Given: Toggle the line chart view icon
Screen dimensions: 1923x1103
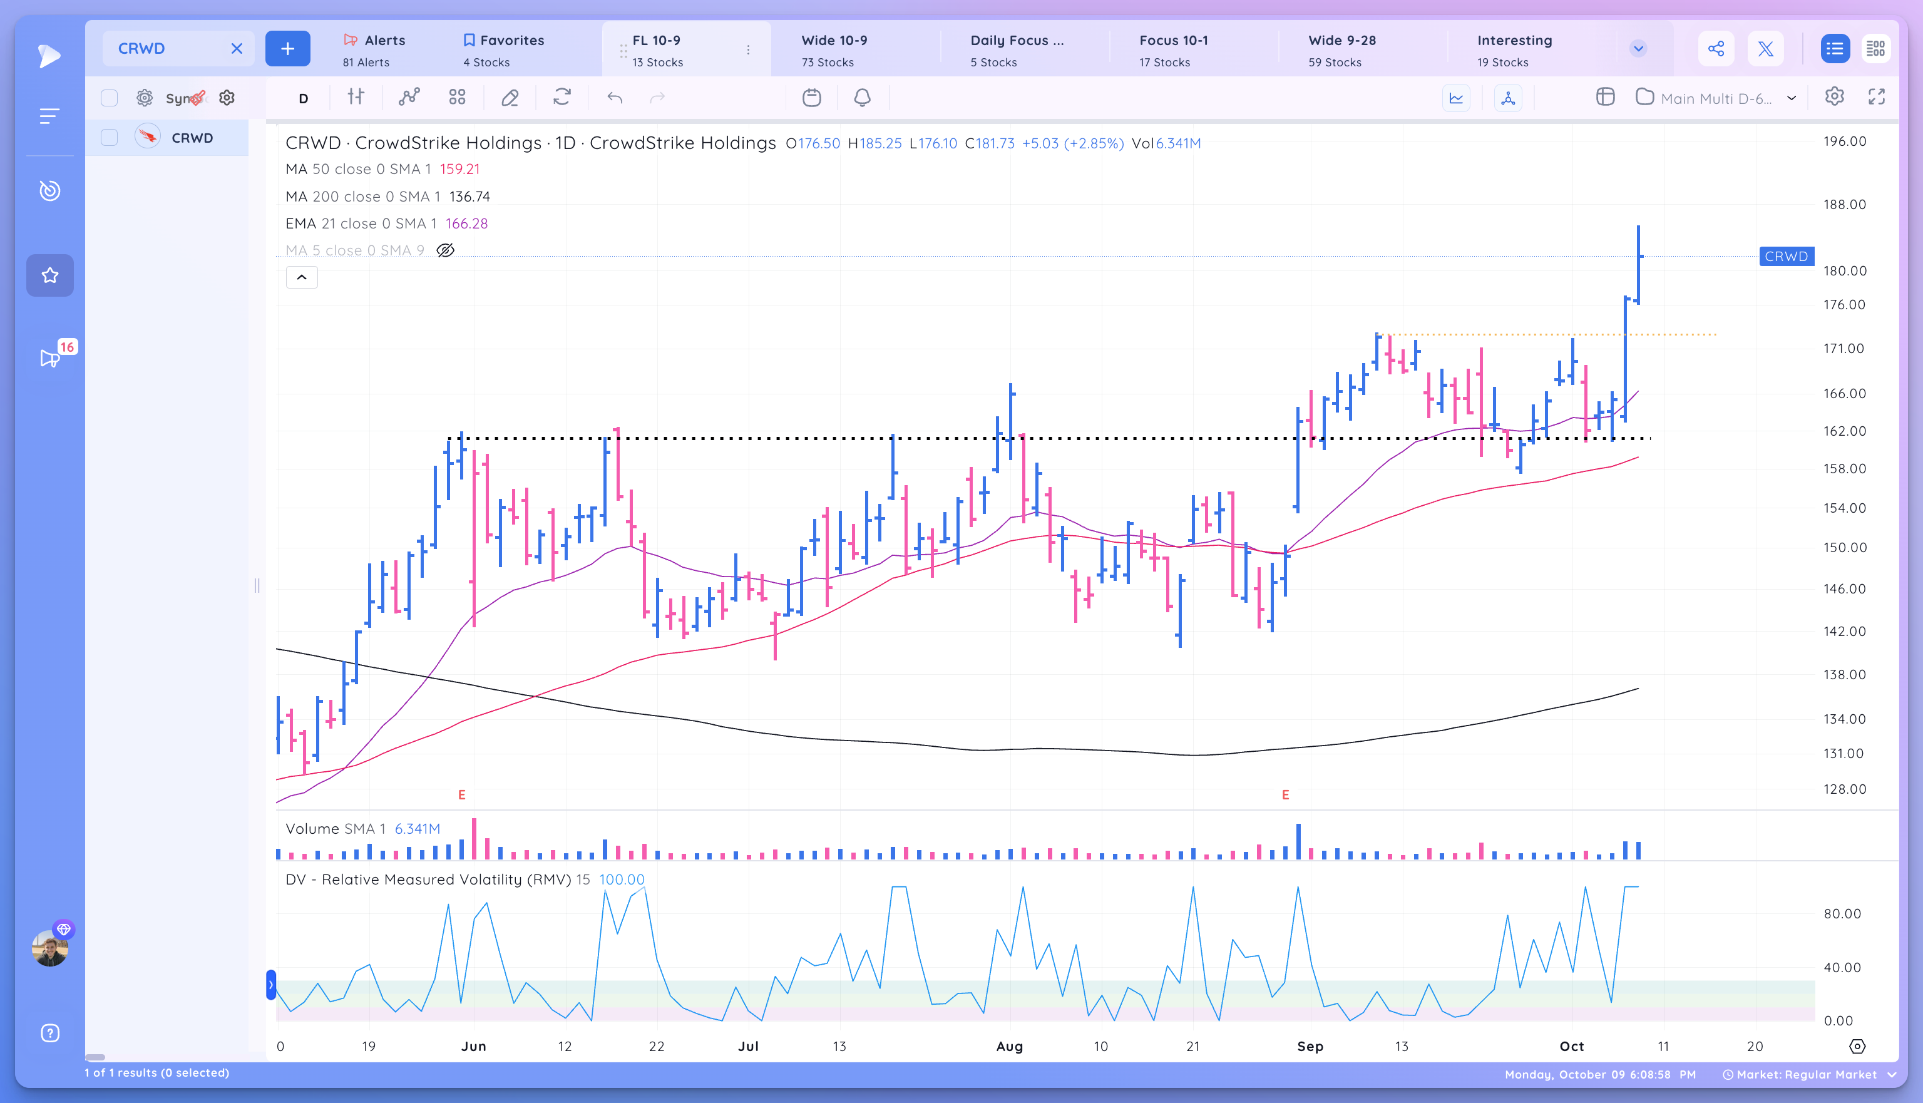Looking at the screenshot, I should tap(1455, 98).
